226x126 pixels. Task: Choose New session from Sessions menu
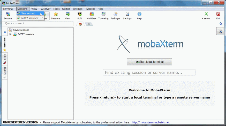[30, 13]
